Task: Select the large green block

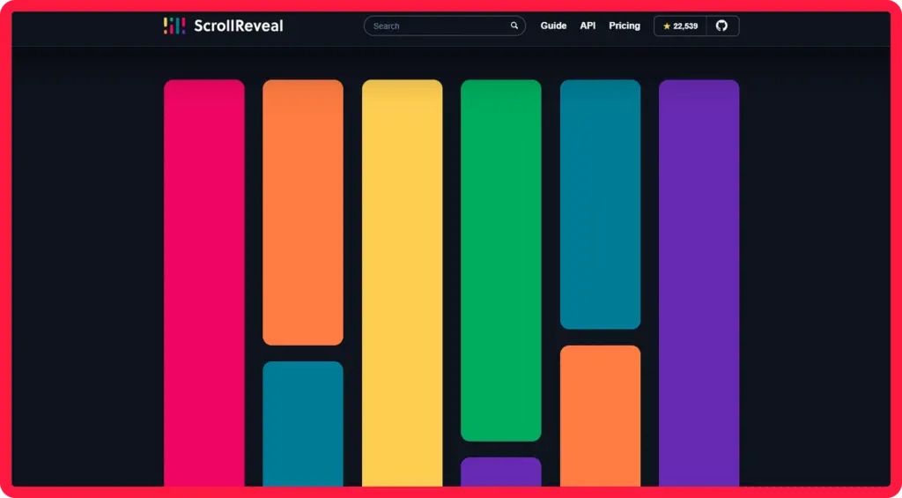Action: pyautogui.click(x=500, y=260)
